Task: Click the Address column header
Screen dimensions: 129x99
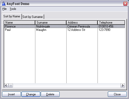Action: click(82, 23)
